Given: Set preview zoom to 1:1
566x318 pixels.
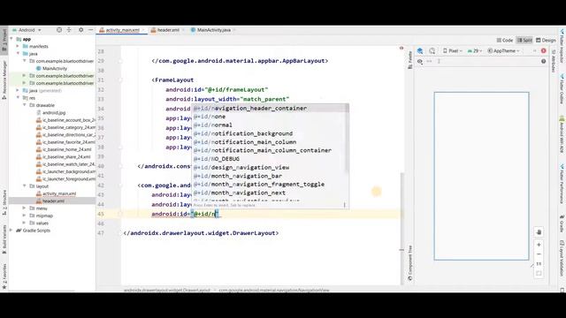Looking at the screenshot, I should pos(539,264).
